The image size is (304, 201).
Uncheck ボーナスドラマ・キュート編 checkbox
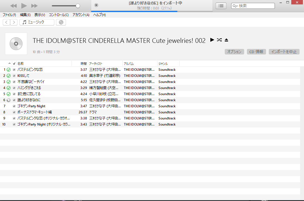(14, 112)
